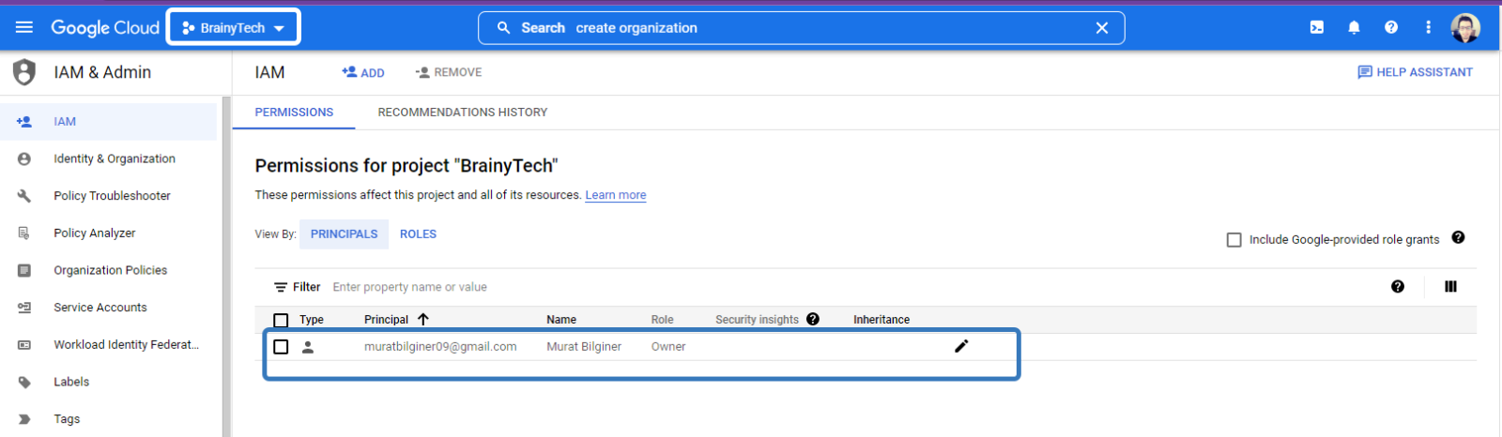
Task: View by Roles tab
Action: (418, 234)
